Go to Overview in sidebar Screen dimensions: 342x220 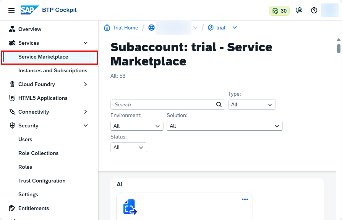(x=30, y=29)
